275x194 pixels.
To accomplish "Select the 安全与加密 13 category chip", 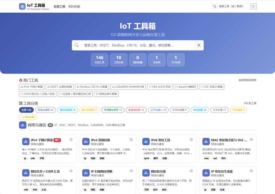I will pos(136,110).
